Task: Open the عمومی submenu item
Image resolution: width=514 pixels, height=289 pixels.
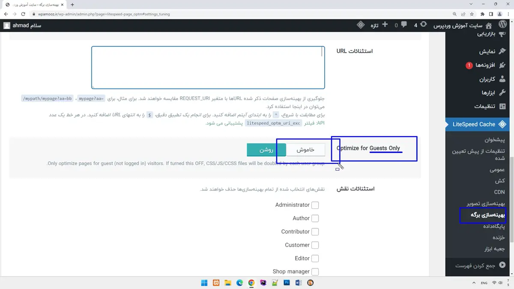Action: point(497,170)
